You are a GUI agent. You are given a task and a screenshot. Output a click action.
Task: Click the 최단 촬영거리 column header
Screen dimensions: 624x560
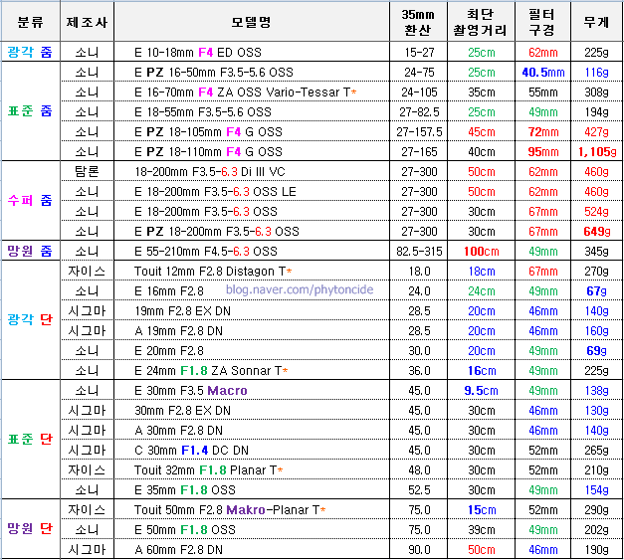(482, 21)
